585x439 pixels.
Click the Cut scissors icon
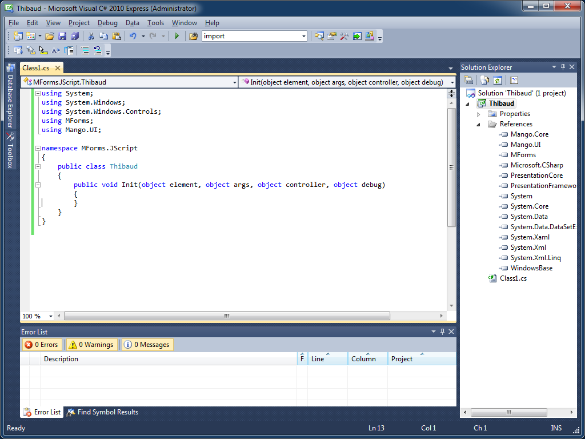tap(91, 36)
